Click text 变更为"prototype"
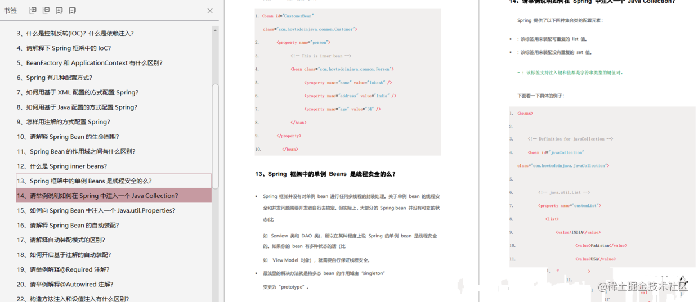Image resolution: width=698 pixels, height=302 pixels. click(286, 287)
